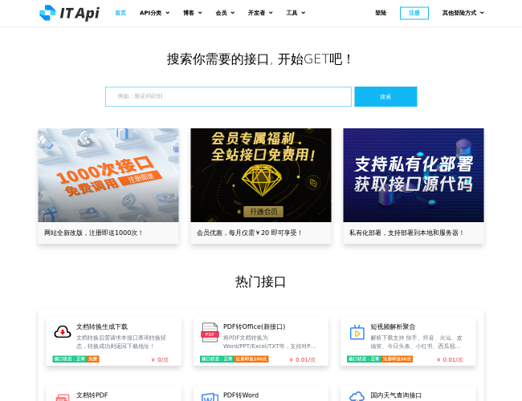Viewport: 522px width, 401px height.
Task: Open the 文档转换生成下载 API title
Action: coord(102,326)
